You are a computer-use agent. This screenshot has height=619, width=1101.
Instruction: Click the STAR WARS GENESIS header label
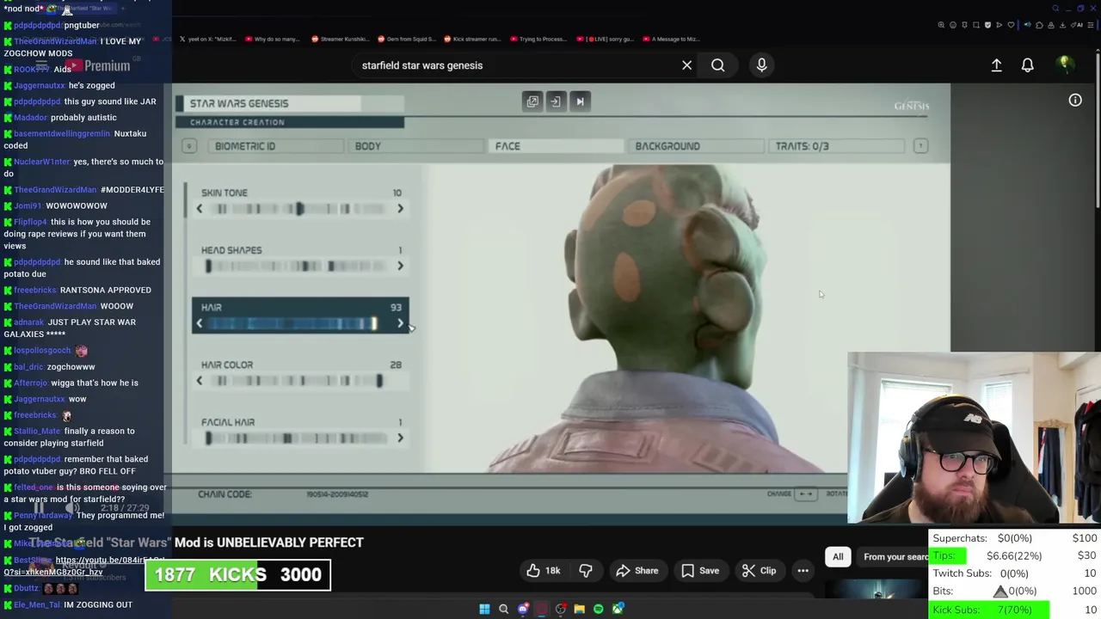[239, 103]
